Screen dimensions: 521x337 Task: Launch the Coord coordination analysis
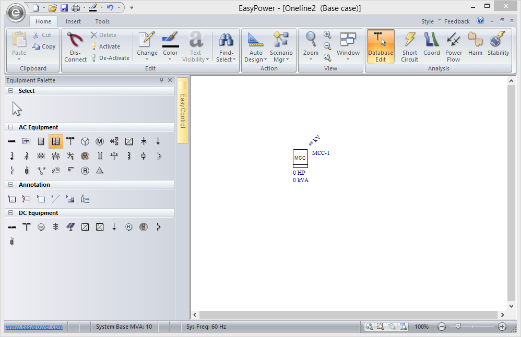tap(432, 44)
